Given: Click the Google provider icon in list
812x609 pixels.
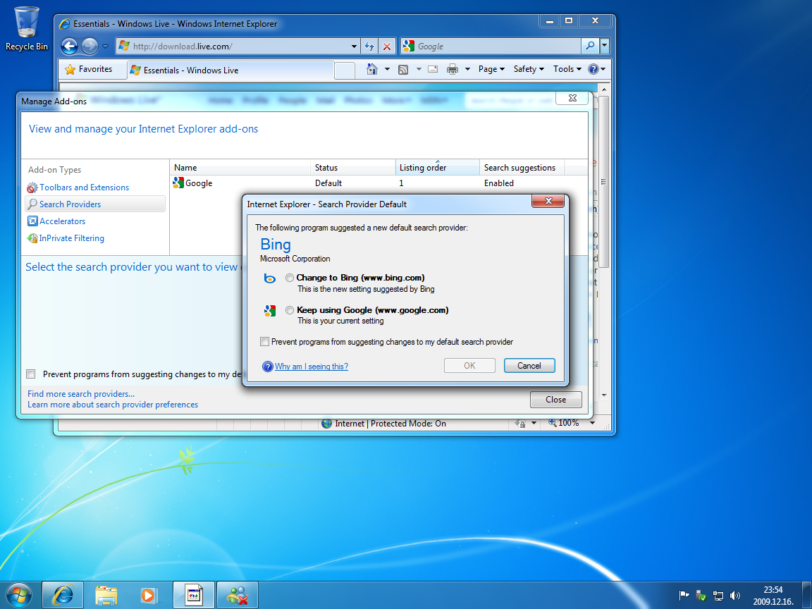Looking at the screenshot, I should click(x=178, y=183).
